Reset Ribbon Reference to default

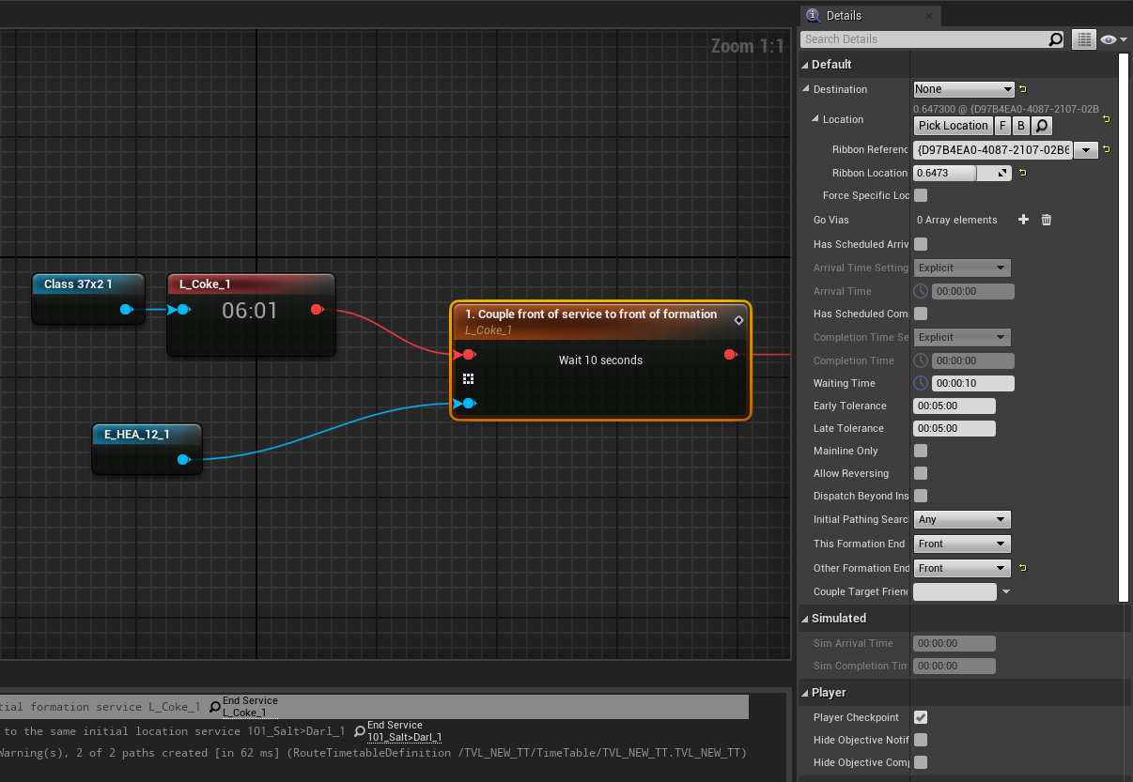(x=1106, y=149)
